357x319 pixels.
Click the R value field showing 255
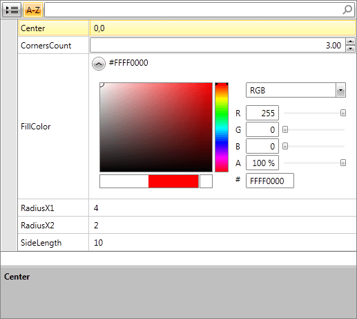pyautogui.click(x=262, y=113)
